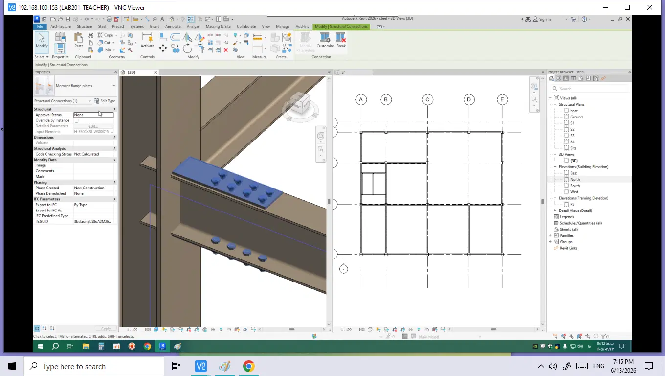Open Chrome from the remote taskbar
665x376 pixels.
[147, 347]
